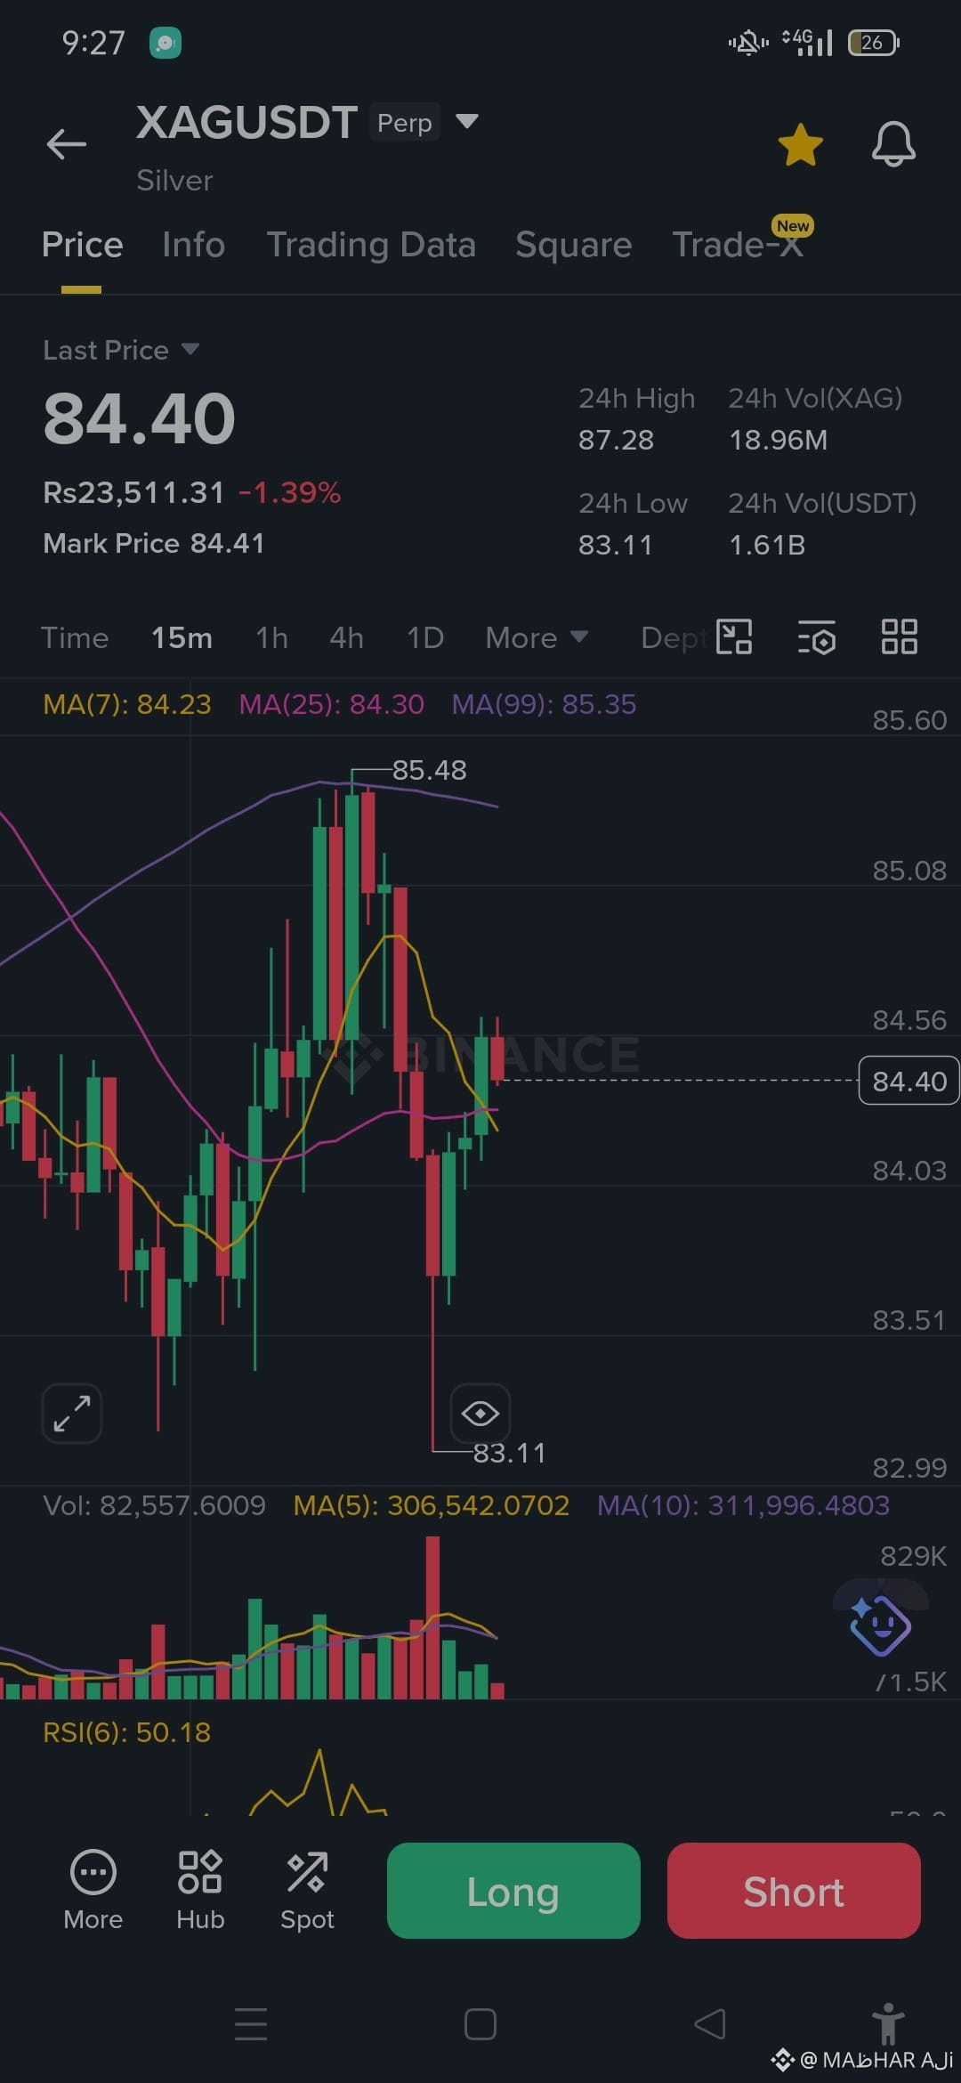
Task: Tap the muted vibrate icon in status bar
Action: coord(748,42)
